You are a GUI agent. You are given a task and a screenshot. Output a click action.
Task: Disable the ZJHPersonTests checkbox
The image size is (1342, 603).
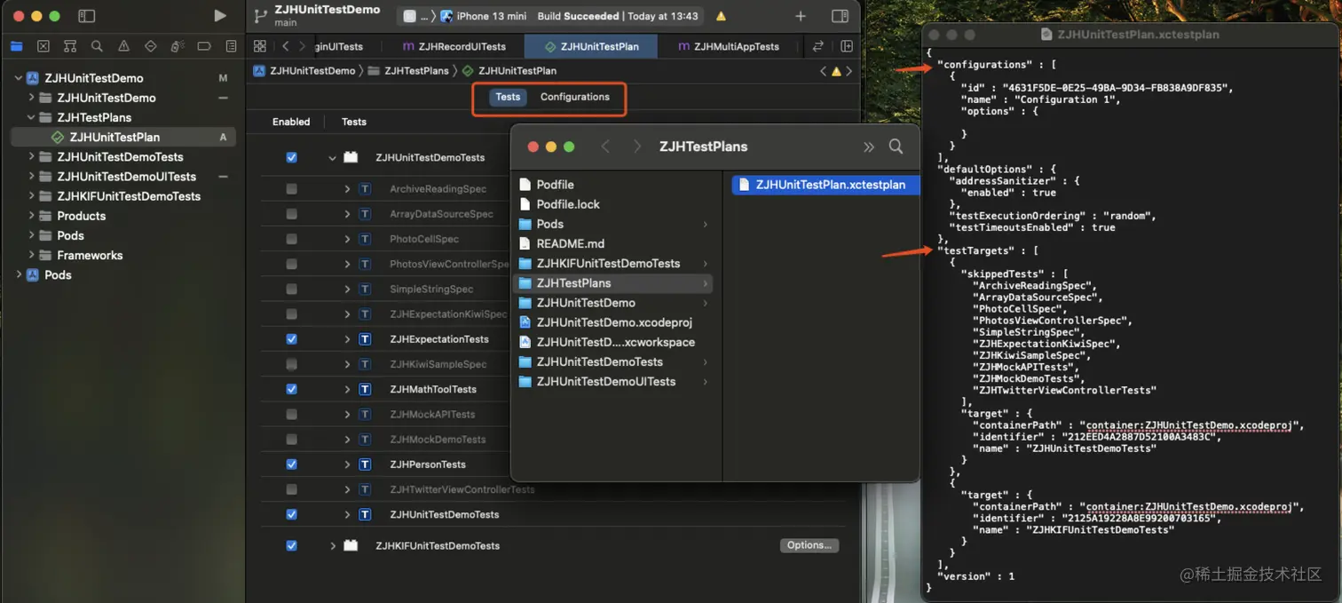pos(291,464)
